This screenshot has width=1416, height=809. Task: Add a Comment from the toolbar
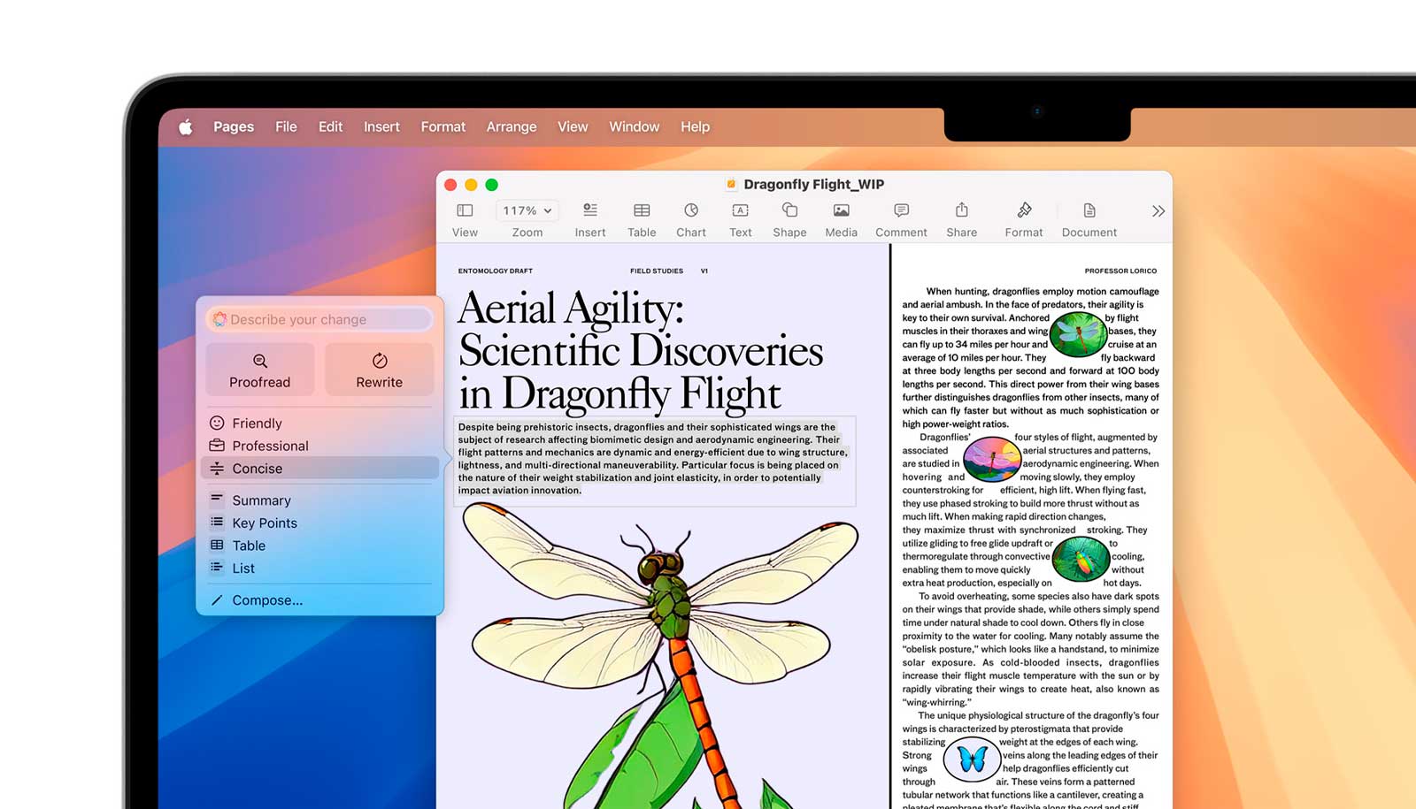(x=901, y=210)
